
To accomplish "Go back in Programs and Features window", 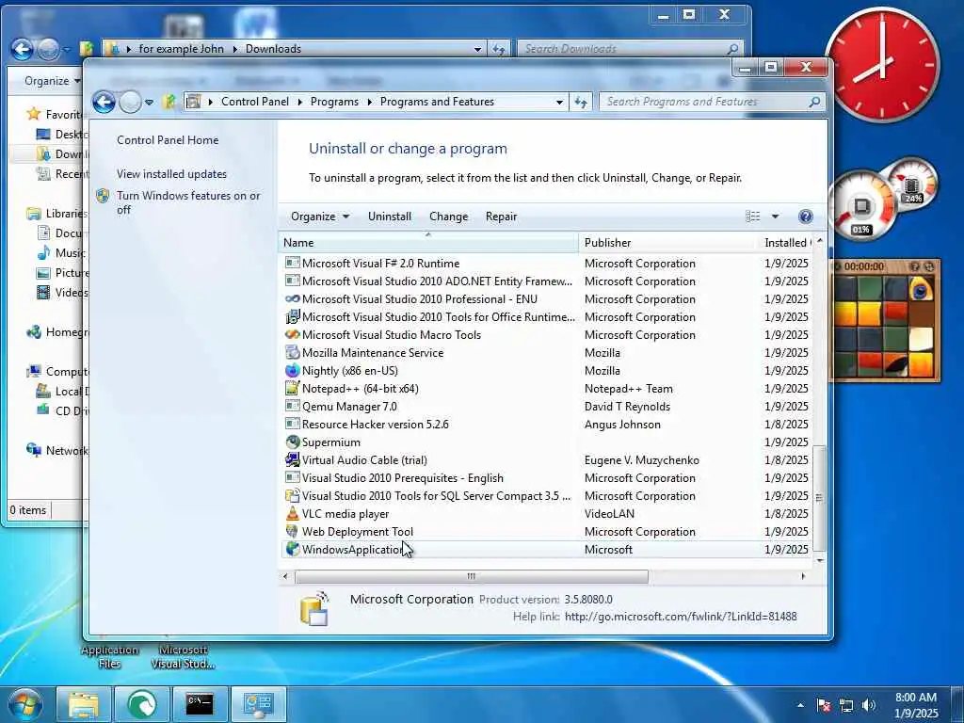I will tap(104, 102).
